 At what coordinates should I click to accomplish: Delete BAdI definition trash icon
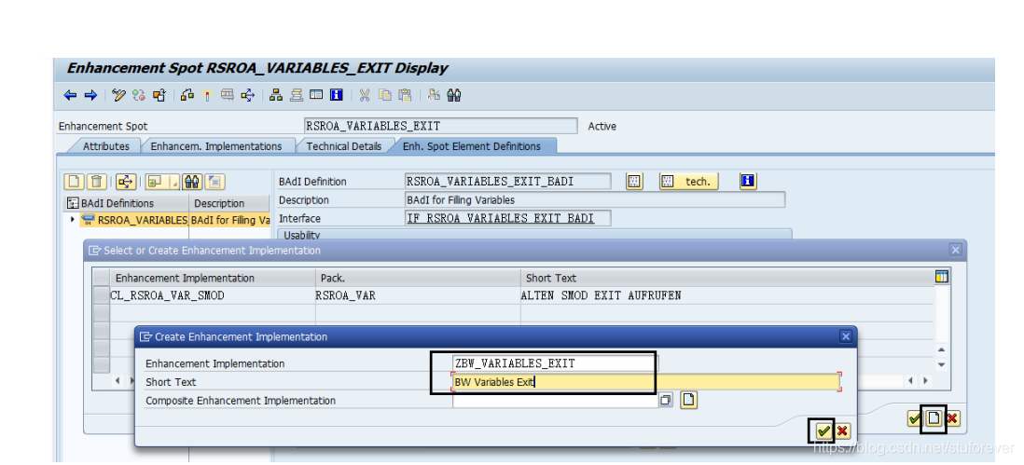pyautogui.click(x=96, y=182)
